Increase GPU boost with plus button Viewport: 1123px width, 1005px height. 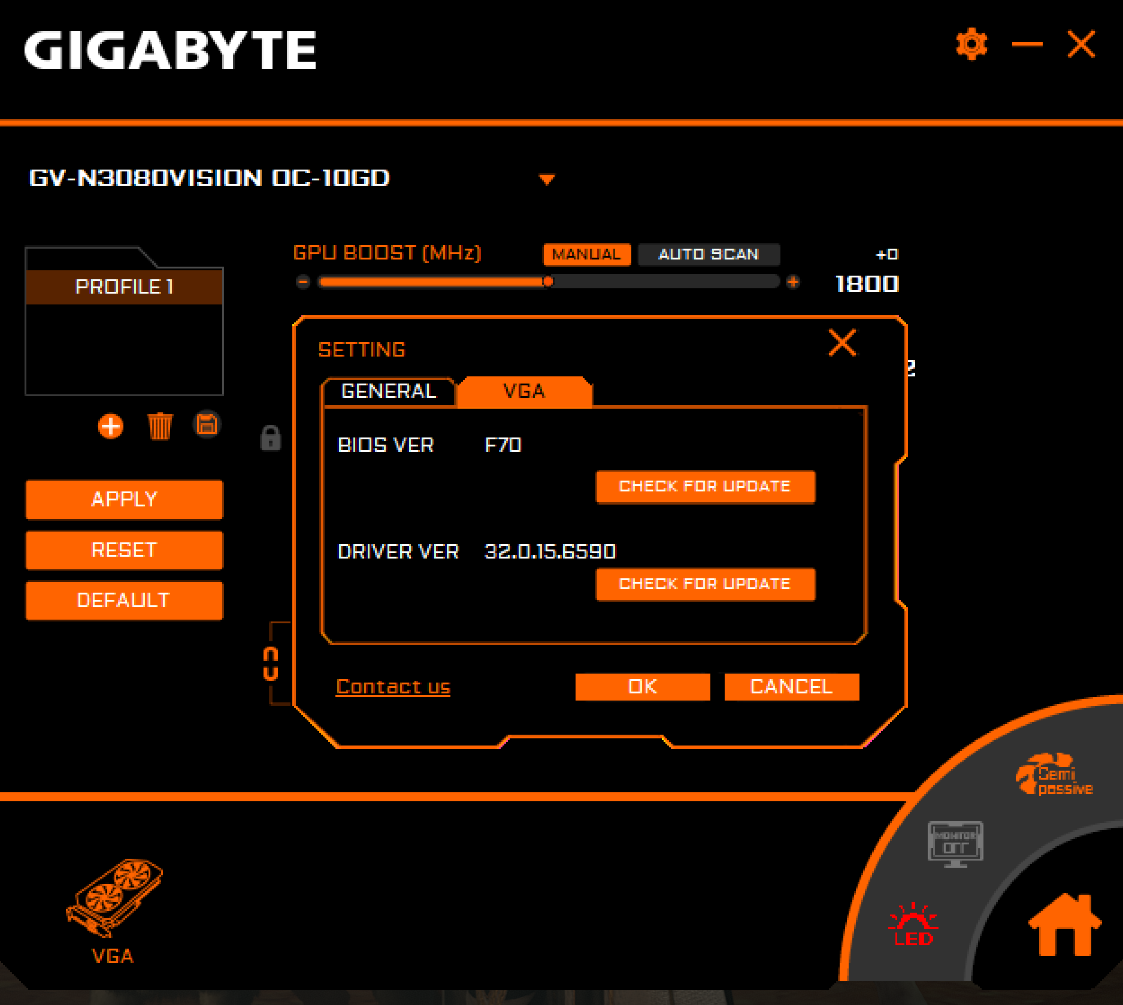(793, 282)
